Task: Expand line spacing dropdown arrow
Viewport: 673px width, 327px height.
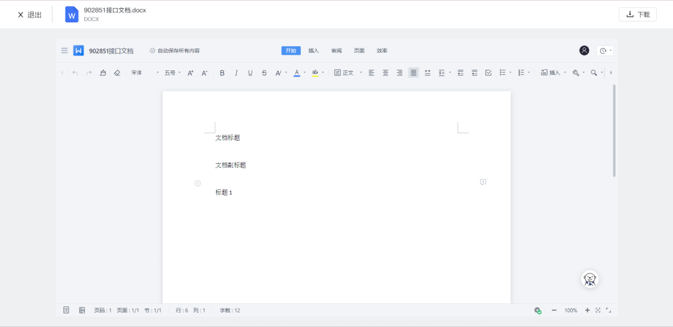Action: click(450, 72)
